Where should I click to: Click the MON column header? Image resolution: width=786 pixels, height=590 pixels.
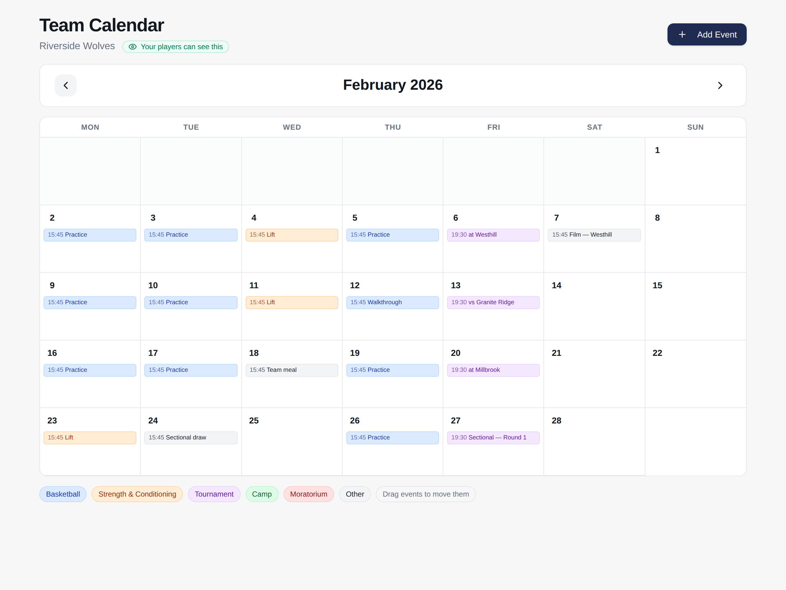pos(90,127)
